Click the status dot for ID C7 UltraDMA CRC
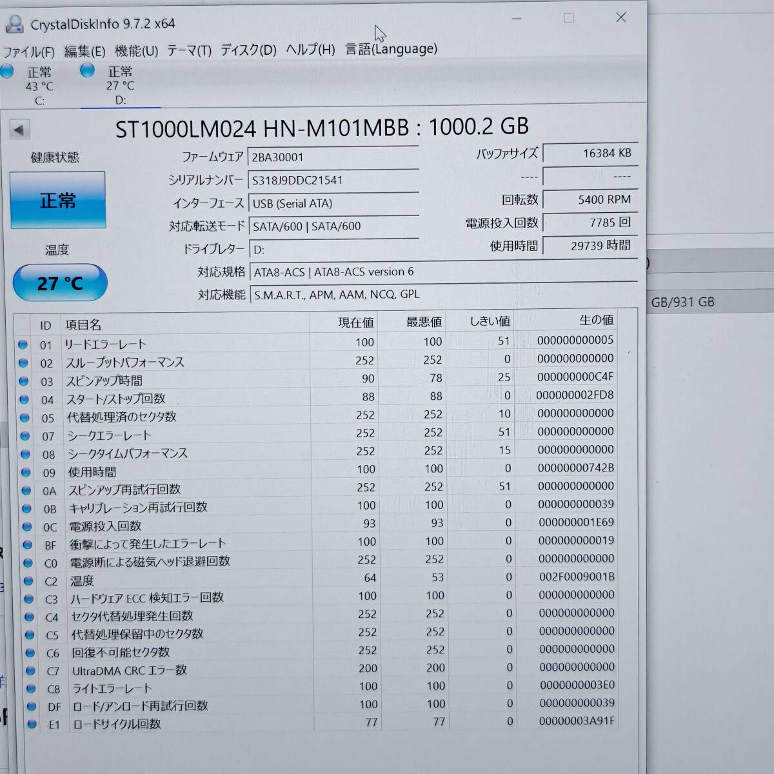Screen dimensions: 774x774 31,671
